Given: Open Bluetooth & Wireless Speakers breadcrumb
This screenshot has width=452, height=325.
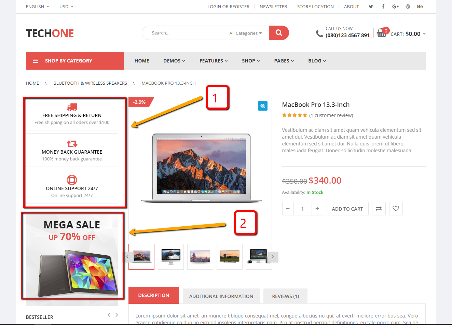Looking at the screenshot, I should click(90, 83).
